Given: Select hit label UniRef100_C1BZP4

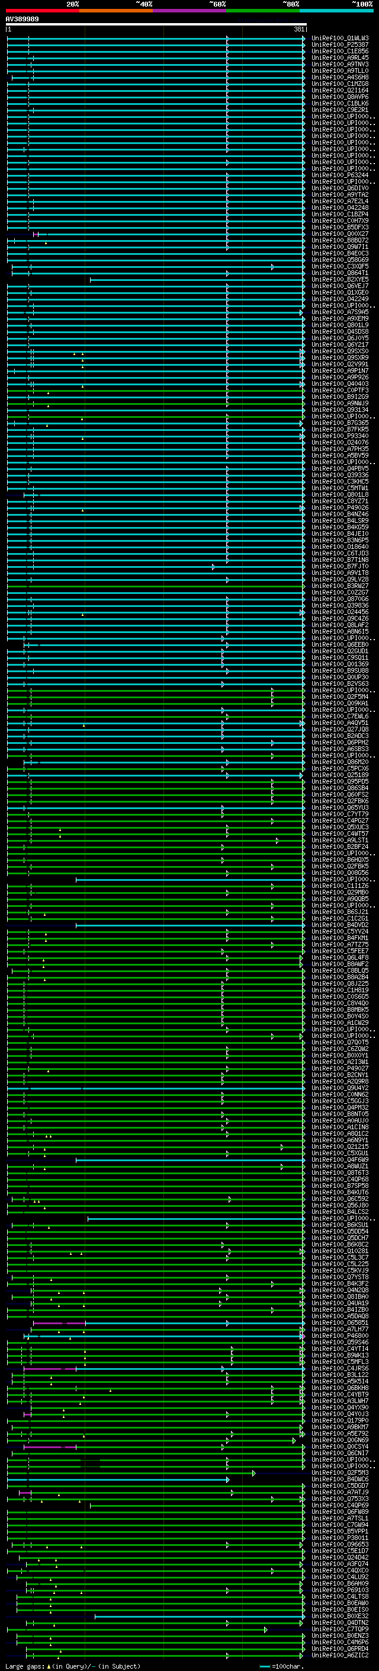Looking at the screenshot, I should point(340,214).
